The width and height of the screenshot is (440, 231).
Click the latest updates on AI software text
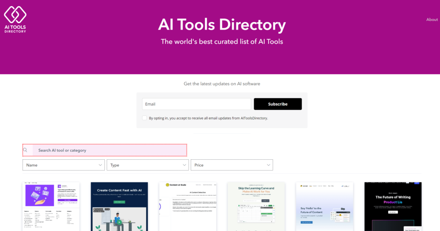(222, 84)
